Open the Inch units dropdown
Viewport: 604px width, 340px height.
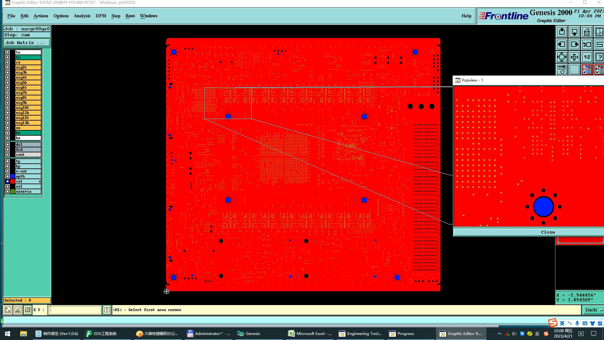(x=594, y=310)
